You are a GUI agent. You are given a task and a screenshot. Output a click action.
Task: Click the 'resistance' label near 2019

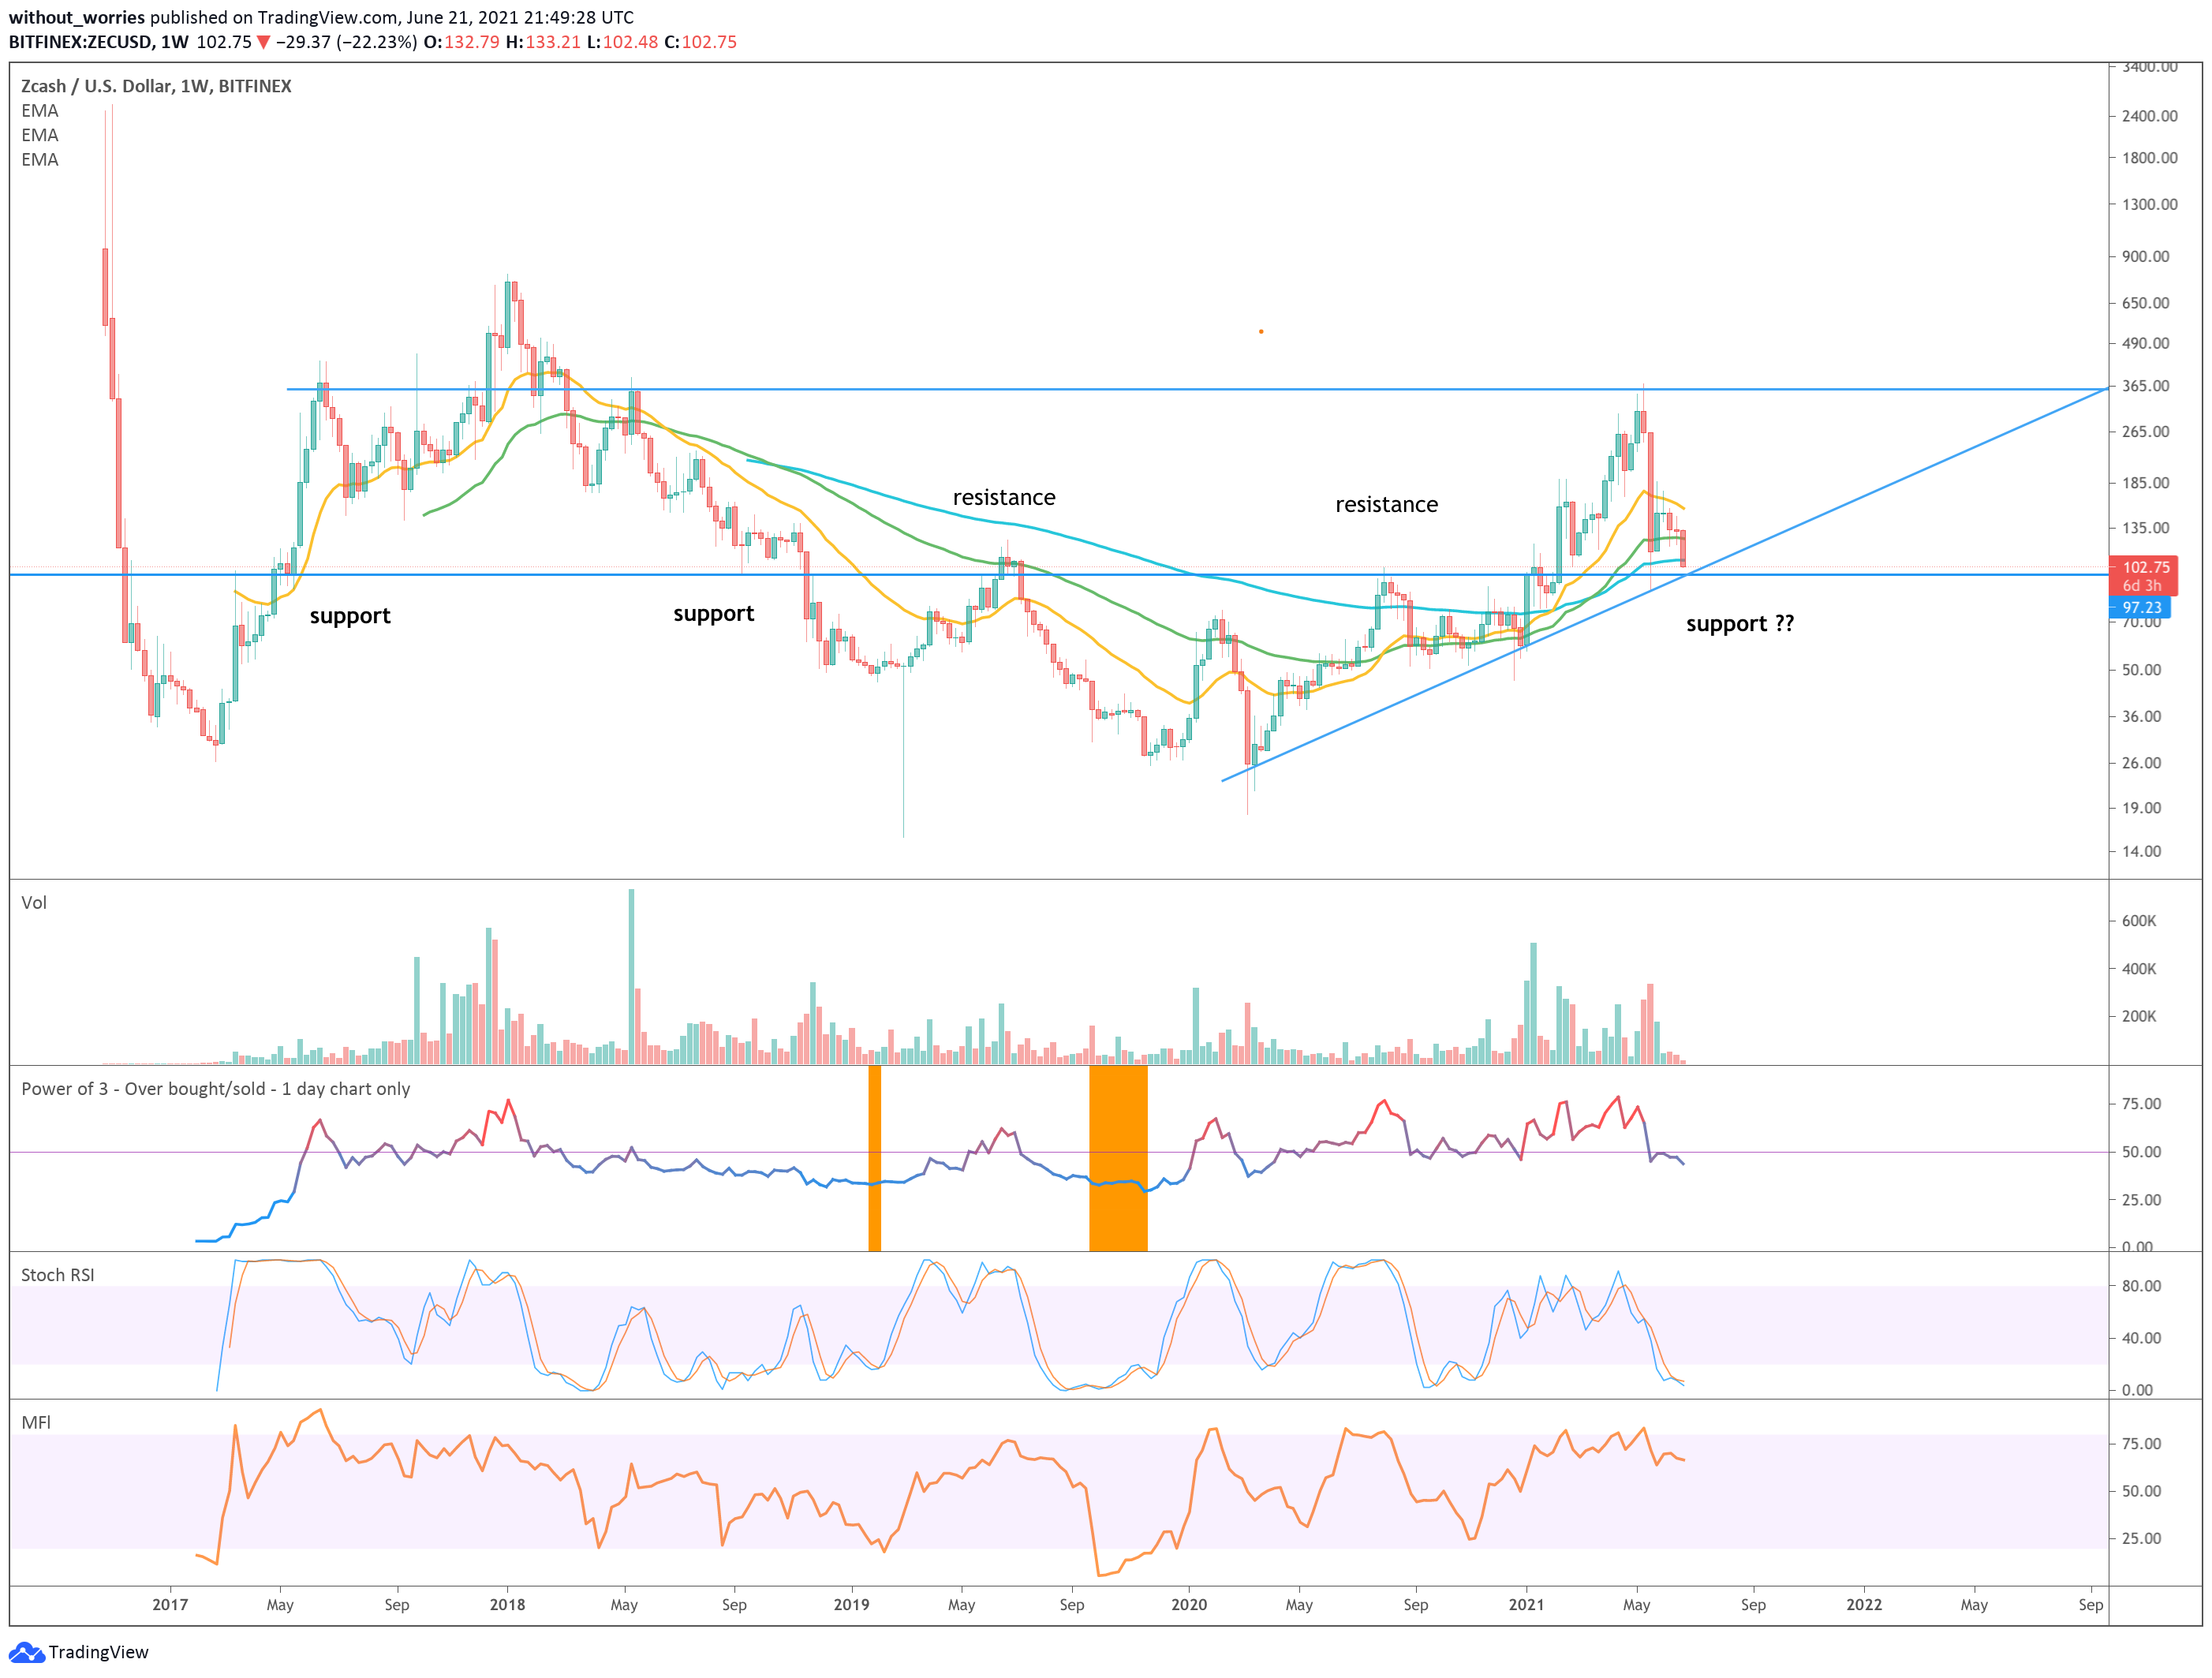point(1004,497)
